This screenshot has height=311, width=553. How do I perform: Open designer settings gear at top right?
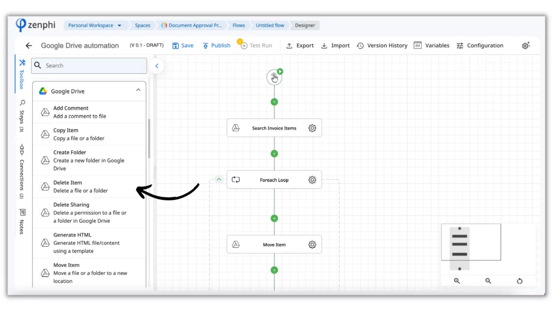click(526, 45)
